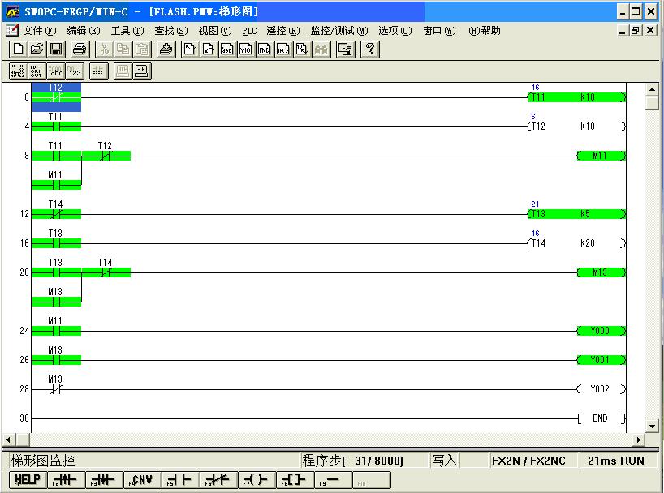Screen dimensions: 664x493
Task: Open the 文件(F) menu
Action: (39, 31)
